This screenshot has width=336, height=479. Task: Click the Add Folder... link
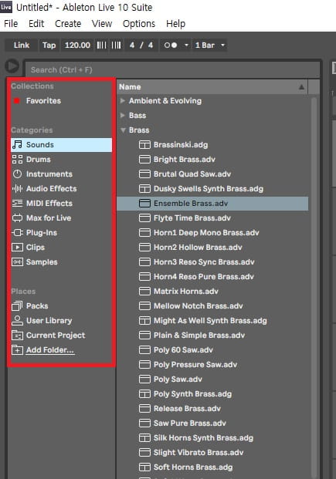[x=50, y=350]
